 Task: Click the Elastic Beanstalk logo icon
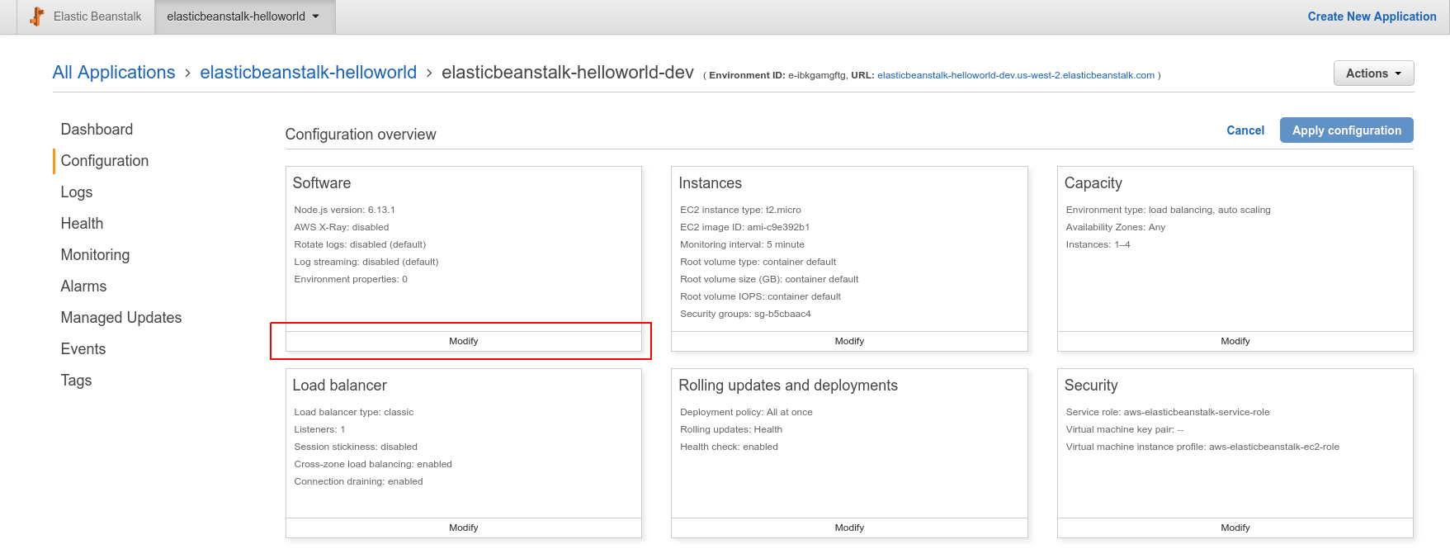point(37,17)
